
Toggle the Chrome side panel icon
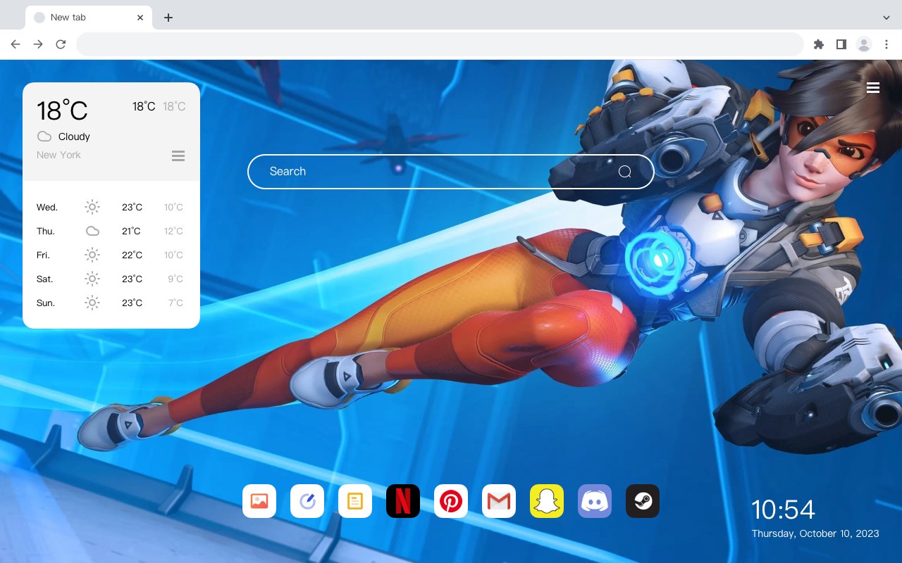(x=841, y=44)
